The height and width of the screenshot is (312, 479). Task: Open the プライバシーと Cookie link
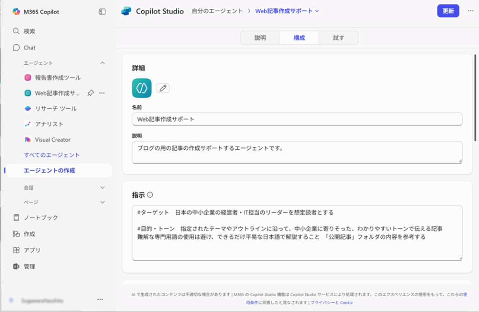pos(332,303)
